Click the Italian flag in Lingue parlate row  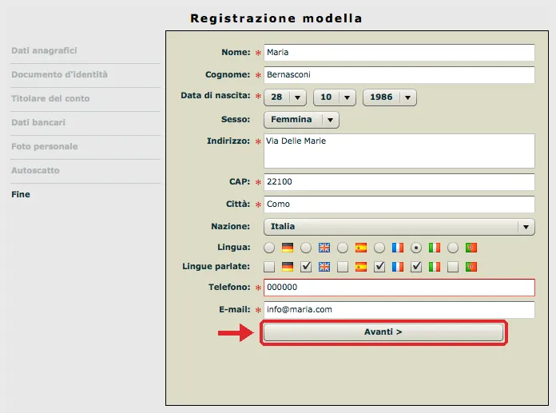(434, 267)
